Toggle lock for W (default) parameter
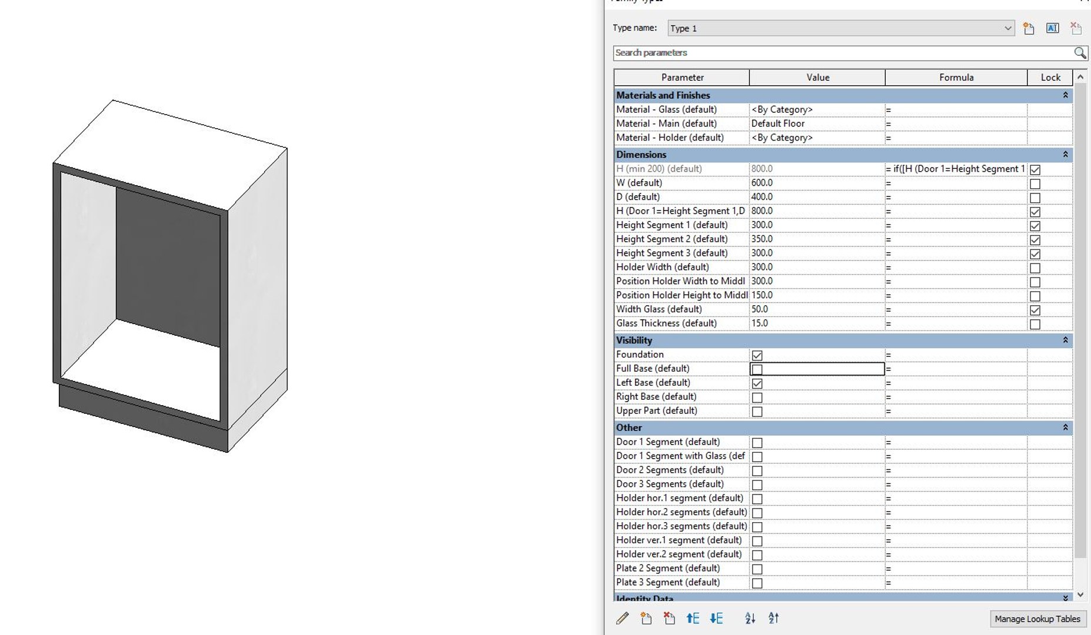The width and height of the screenshot is (1091, 635). click(x=1035, y=183)
